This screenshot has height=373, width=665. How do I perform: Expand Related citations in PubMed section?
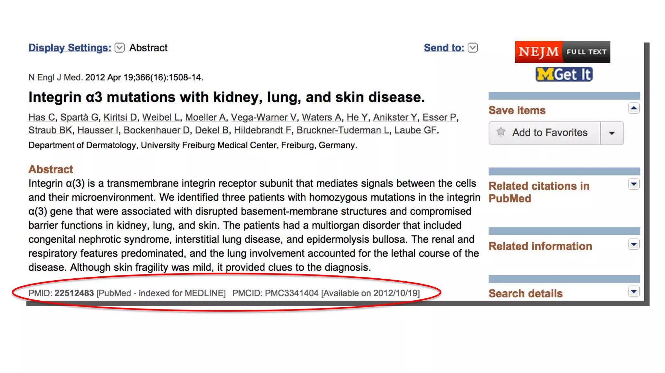(x=634, y=184)
